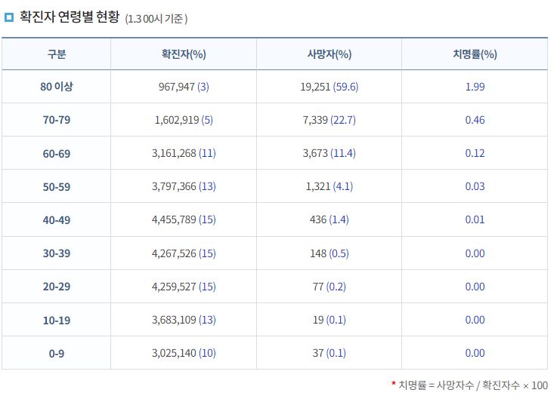The width and height of the screenshot is (557, 402).
Task: Click the confirmed cases cell 4,455,789 (15)
Action: pos(184,219)
